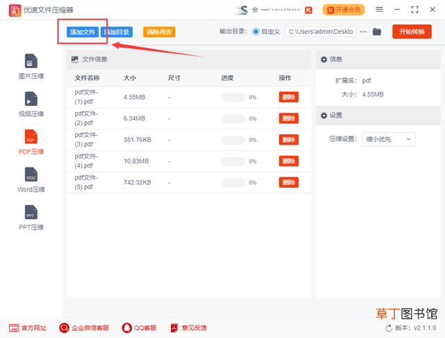Click the 版本: v2.1.1.0 label
Image resolution: width=445 pixels, height=338 pixels.
tap(416, 328)
